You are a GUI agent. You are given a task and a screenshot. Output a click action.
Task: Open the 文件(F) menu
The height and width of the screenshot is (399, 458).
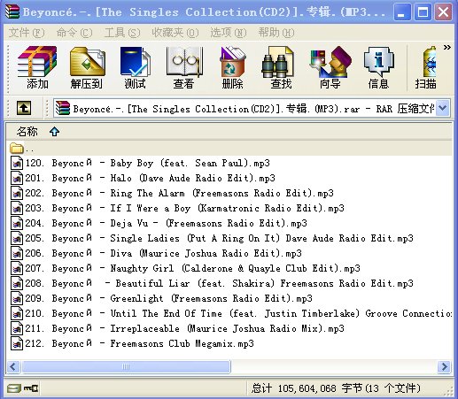pyautogui.click(x=27, y=33)
